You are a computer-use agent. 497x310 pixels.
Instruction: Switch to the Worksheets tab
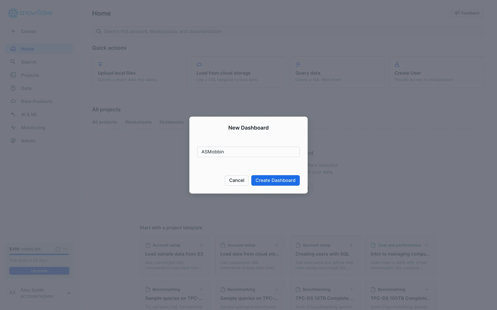(x=138, y=122)
